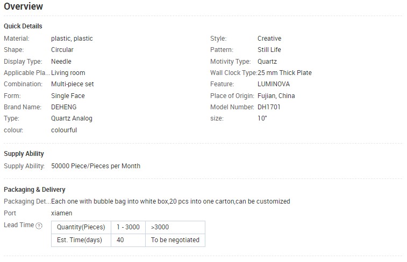
Task: Click the '40' estimated days cell
Action: pos(128,240)
